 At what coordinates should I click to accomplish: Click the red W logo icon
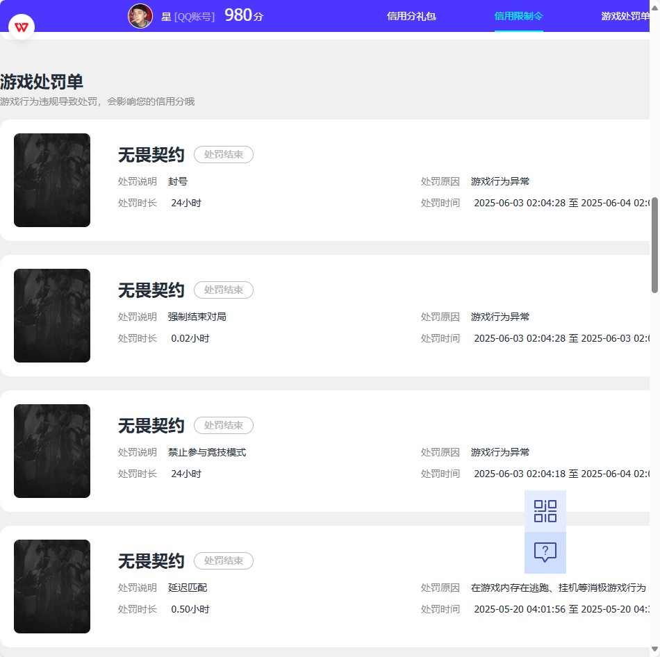click(22, 27)
